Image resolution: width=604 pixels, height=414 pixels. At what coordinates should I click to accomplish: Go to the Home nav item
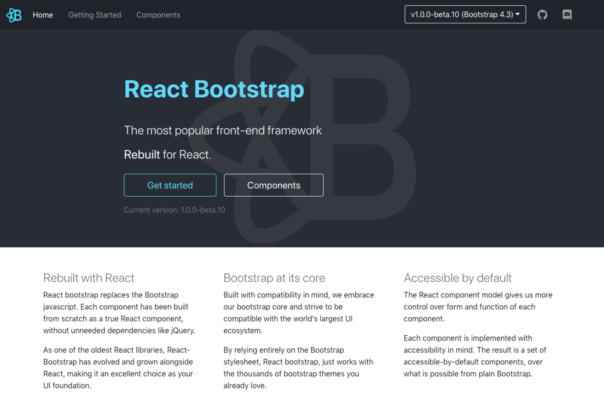43,15
